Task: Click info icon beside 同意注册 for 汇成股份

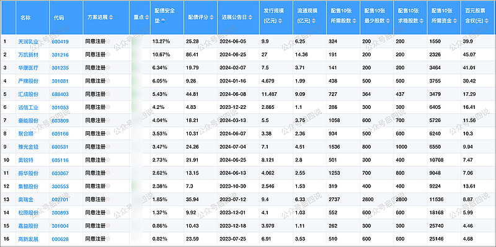Action: [x=108, y=94]
